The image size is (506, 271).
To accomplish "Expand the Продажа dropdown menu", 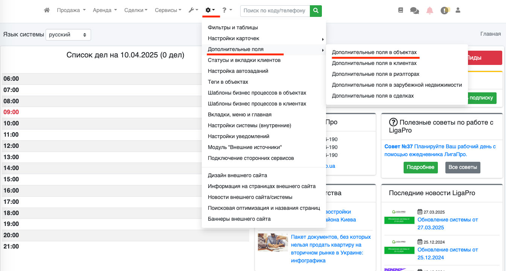I will tap(71, 11).
